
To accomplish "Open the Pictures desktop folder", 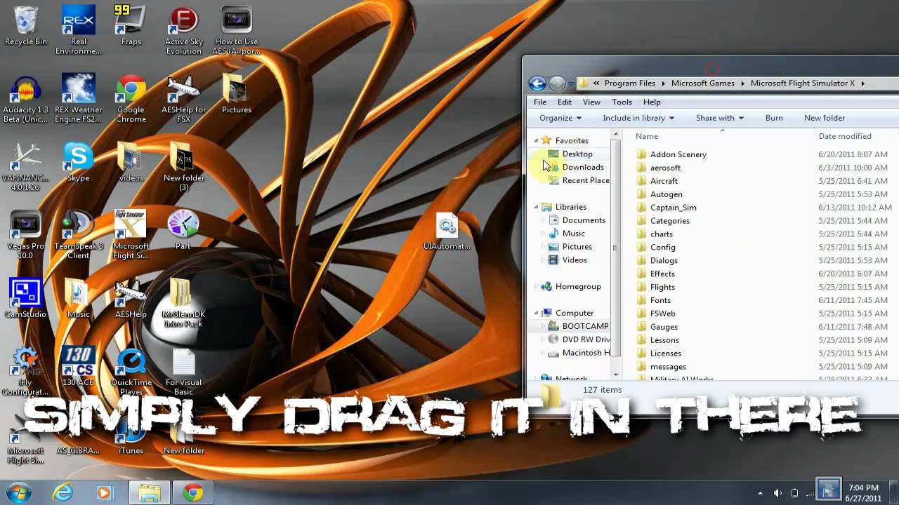I will [237, 95].
